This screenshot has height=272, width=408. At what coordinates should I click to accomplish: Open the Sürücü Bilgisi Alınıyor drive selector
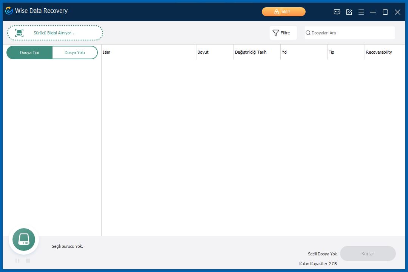[55, 33]
